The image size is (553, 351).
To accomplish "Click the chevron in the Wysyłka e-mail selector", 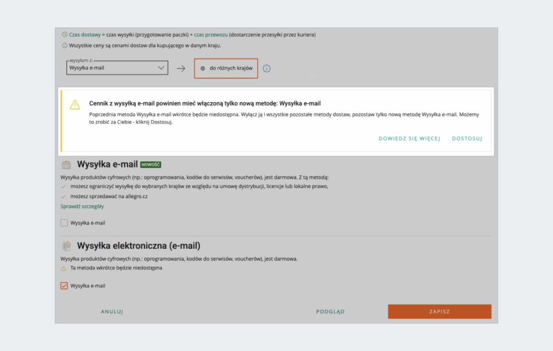I will point(162,67).
